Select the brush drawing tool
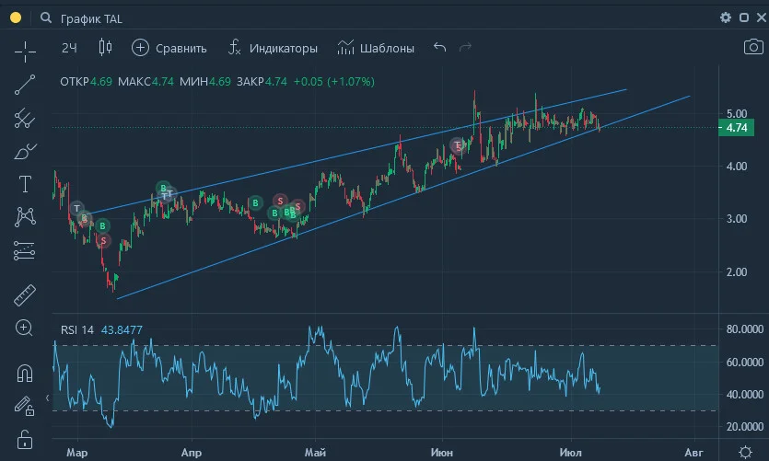 point(26,152)
